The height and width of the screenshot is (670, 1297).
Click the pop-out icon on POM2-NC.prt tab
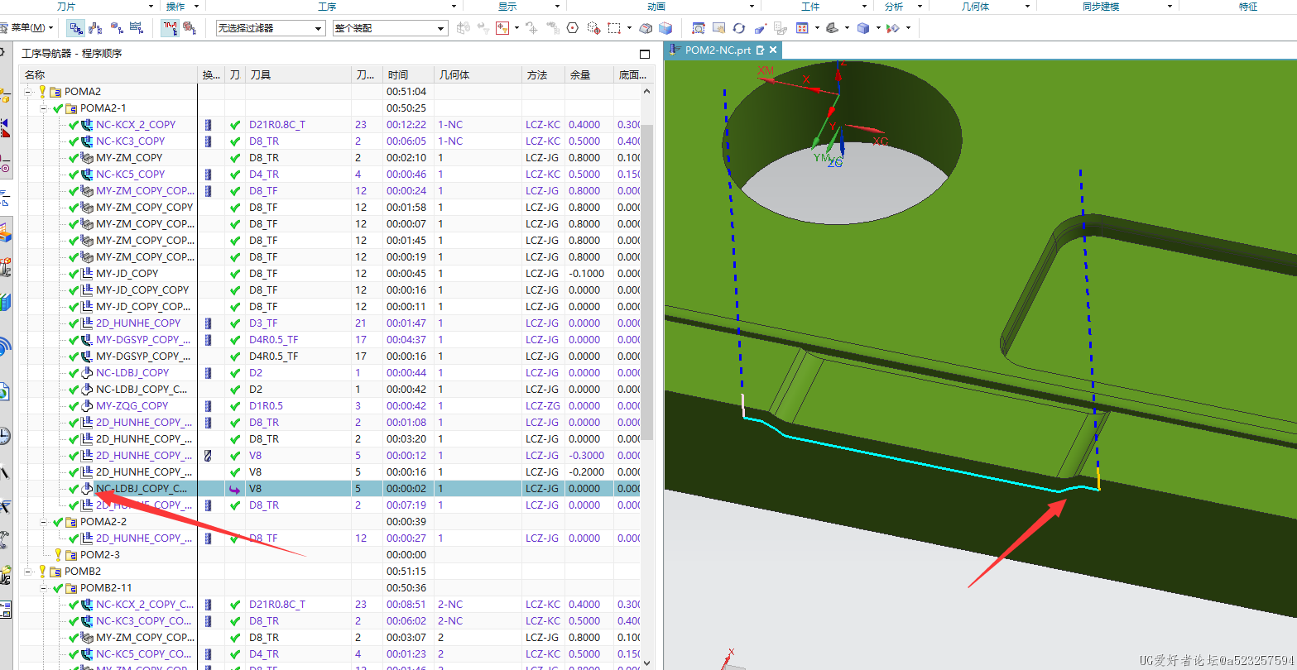[x=760, y=50]
